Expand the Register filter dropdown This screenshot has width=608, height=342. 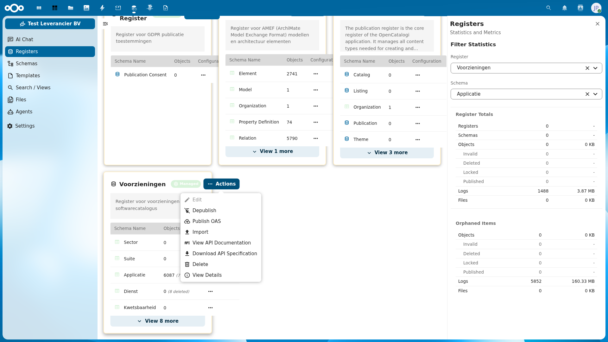tap(595, 68)
